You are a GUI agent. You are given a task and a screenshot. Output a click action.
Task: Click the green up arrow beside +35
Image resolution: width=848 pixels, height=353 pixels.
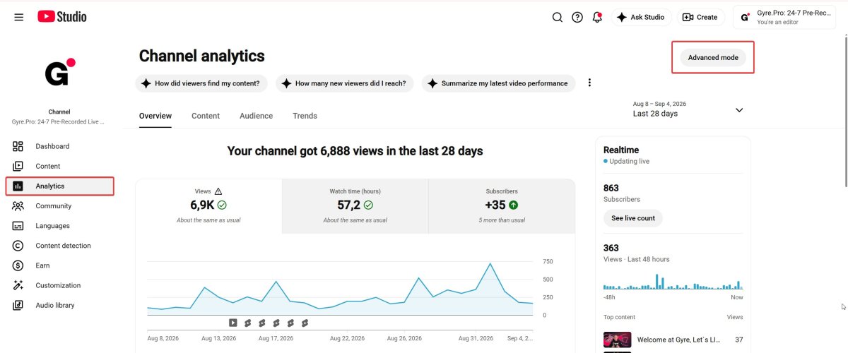513,205
